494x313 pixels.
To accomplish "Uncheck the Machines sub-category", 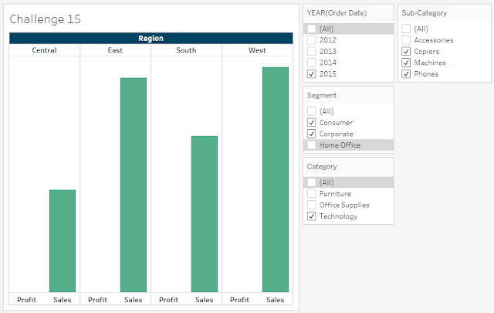I will pyautogui.click(x=406, y=63).
